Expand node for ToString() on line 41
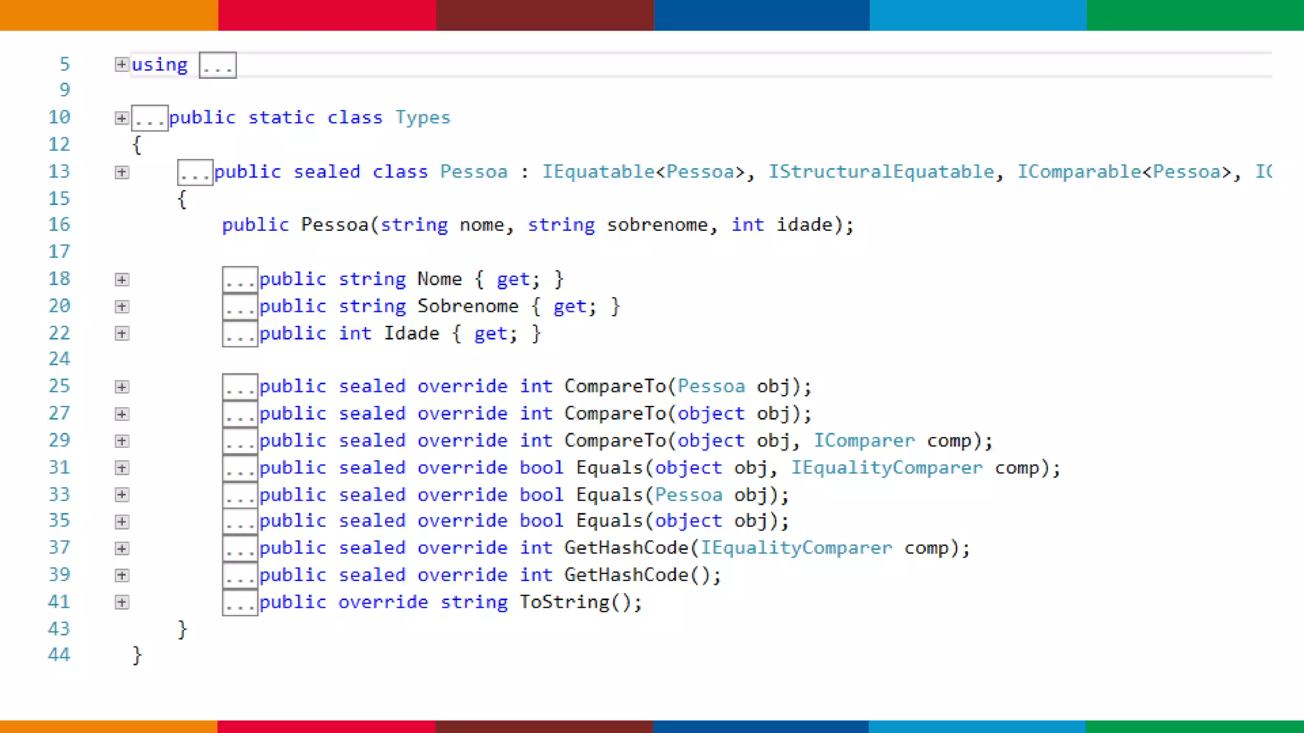 click(x=122, y=602)
